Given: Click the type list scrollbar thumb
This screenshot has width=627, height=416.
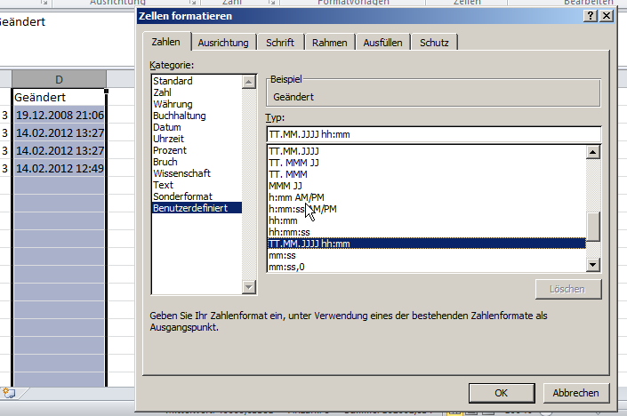Looking at the screenshot, I should pyautogui.click(x=592, y=227).
